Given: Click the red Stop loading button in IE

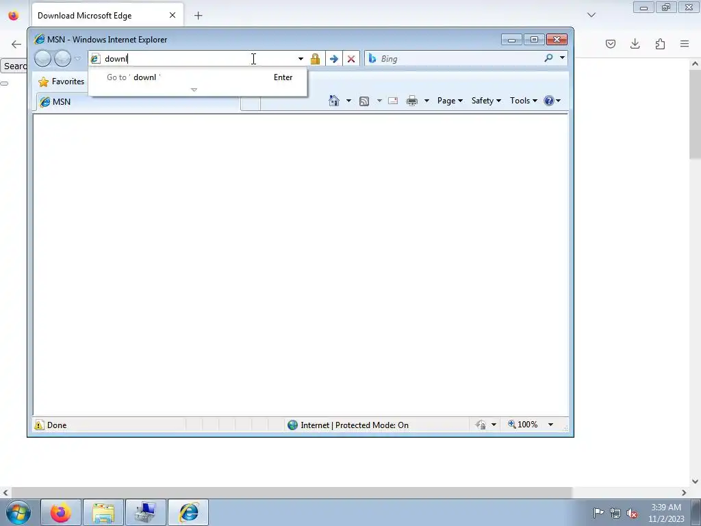Looking at the screenshot, I should (351, 59).
